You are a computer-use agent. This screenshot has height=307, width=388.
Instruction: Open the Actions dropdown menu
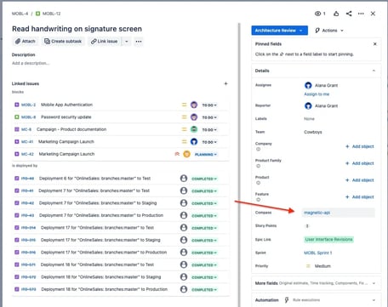pos(329,31)
